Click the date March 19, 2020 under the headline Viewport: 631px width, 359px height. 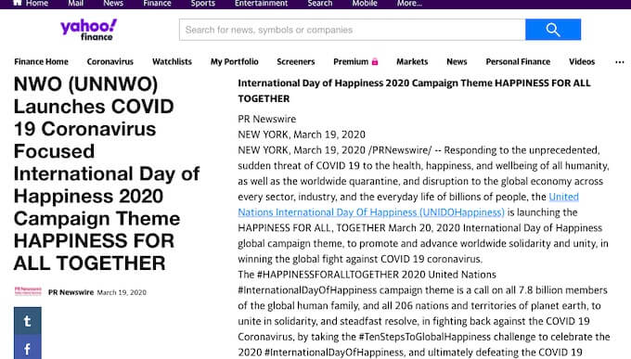tap(122, 292)
